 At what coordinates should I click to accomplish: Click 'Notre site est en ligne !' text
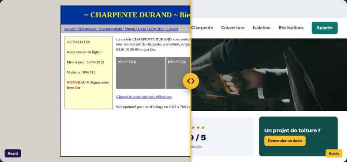coord(84,52)
